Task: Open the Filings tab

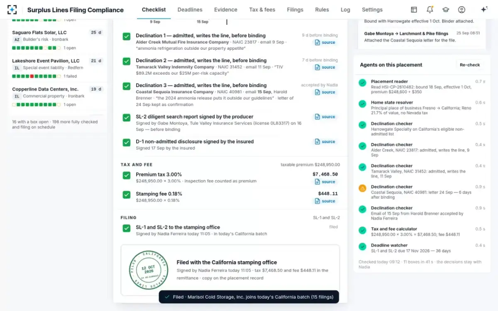Action: (x=295, y=10)
